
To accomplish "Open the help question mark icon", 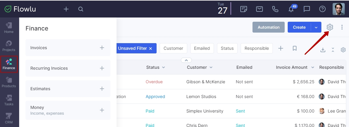I will point(322,9).
